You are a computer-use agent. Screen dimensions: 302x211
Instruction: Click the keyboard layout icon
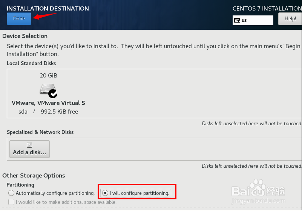coord(237,20)
